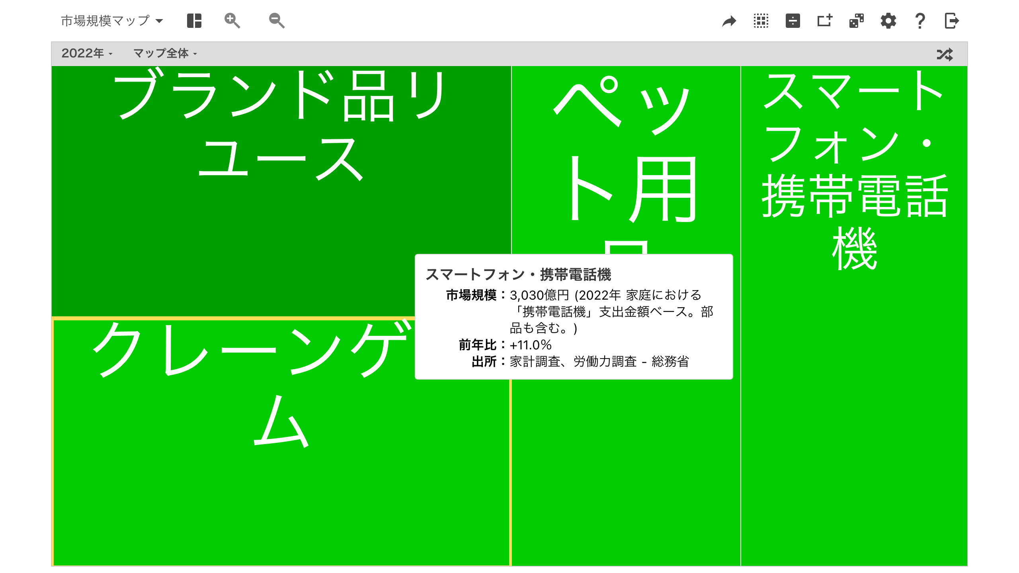Zoom out with the magnifier minus icon
The image size is (1019, 573).
point(277,21)
